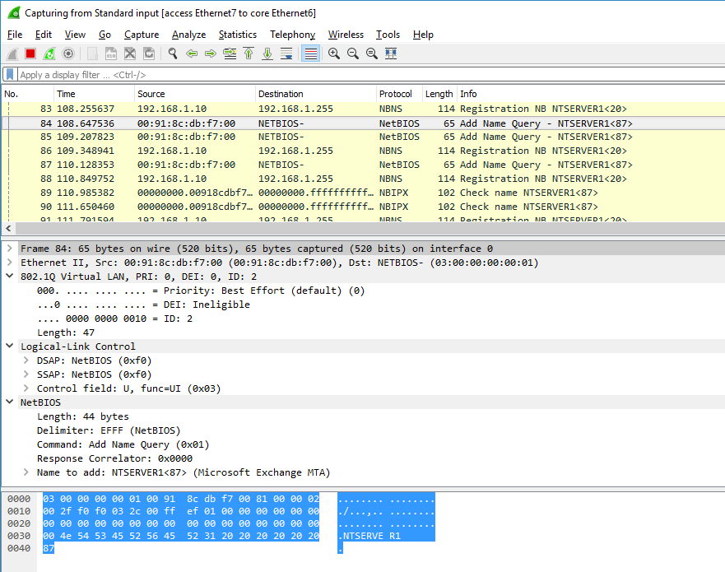Open the File menu

[x=15, y=35]
